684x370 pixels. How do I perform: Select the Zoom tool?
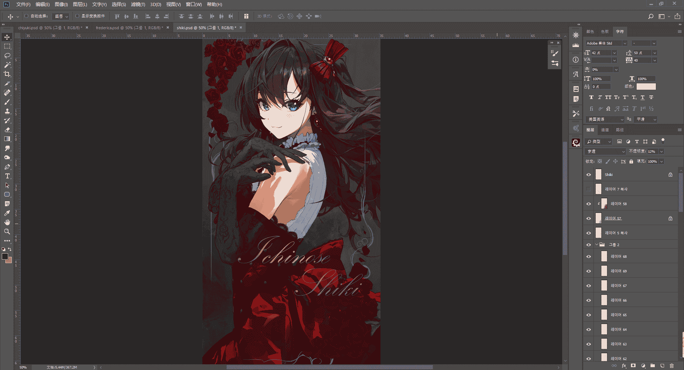[x=7, y=231]
